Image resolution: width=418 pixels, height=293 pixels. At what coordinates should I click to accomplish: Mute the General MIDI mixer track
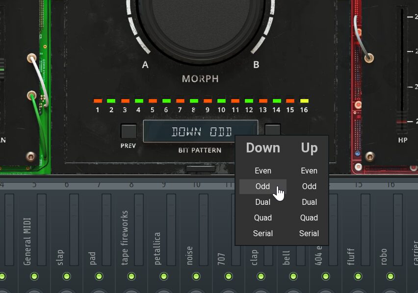point(34,276)
